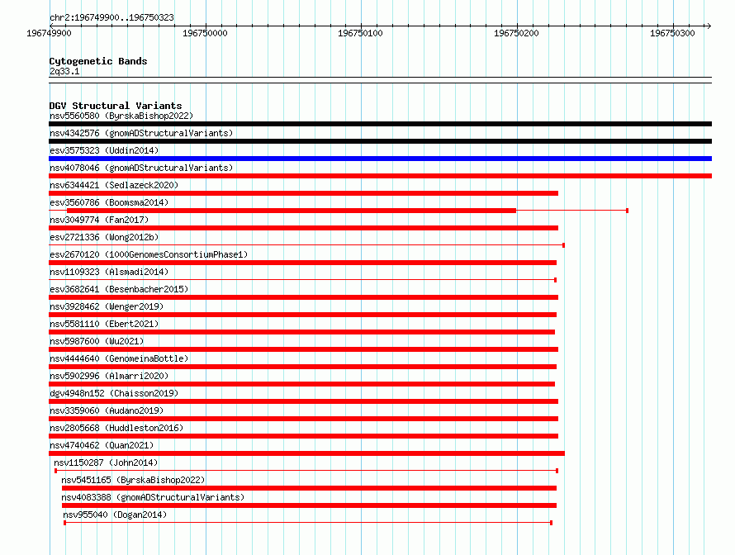Click ruler position 196750200

point(516,33)
